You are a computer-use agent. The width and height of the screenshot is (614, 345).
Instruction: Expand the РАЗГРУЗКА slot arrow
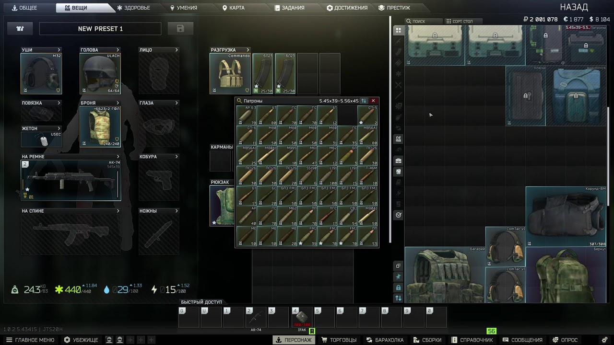pos(248,50)
